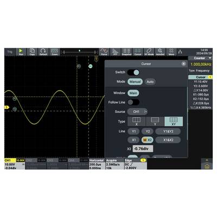Click the Cursor measurement panel header
The height and width of the screenshot is (217, 217).
click(x=200, y=77)
